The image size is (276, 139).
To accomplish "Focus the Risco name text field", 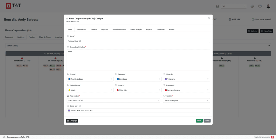I will click(138, 41).
